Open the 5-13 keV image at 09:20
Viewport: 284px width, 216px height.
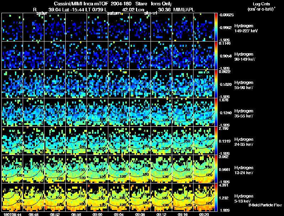[204, 197]
